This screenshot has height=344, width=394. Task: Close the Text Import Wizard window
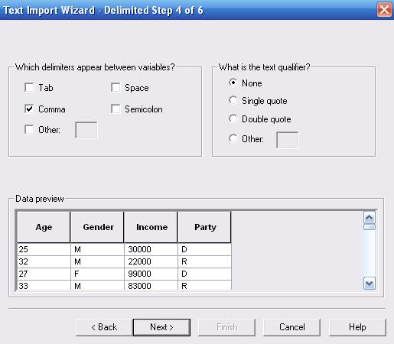(384, 10)
